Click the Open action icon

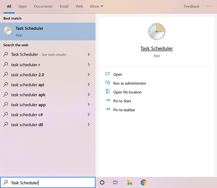pyautogui.click(x=108, y=74)
